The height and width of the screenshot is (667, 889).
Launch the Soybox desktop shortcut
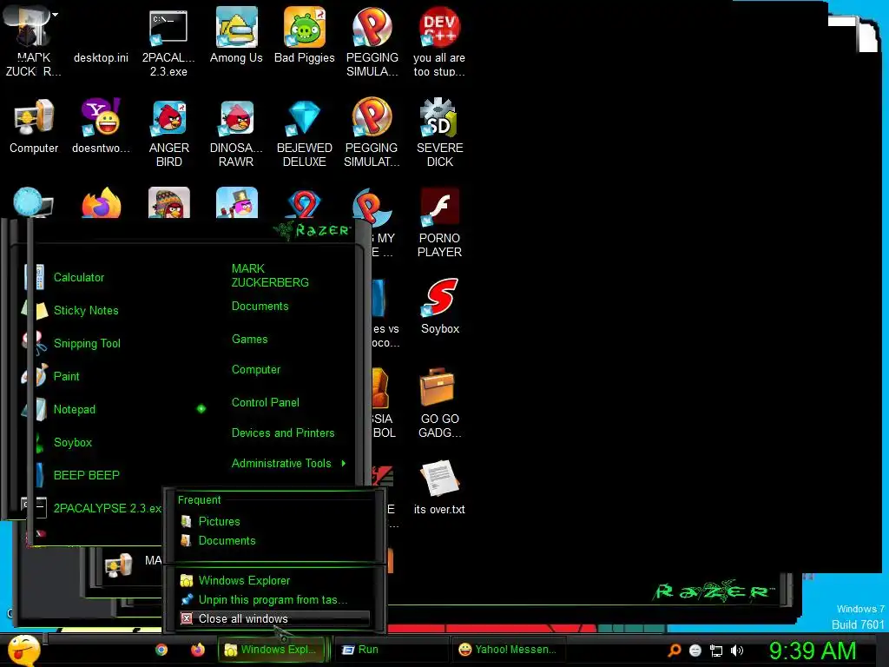pos(440,307)
